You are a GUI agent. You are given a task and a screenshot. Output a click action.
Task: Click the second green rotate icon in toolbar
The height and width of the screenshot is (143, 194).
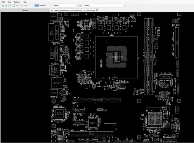pos(6,5)
